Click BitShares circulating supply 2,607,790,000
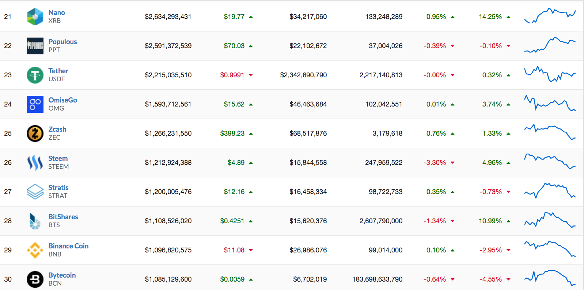 tap(381, 221)
